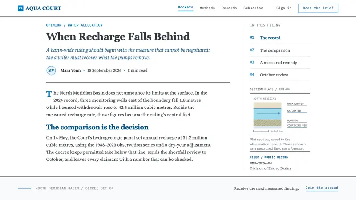Select Subscribe in the navigation
356x200 pixels.
tap(253, 8)
